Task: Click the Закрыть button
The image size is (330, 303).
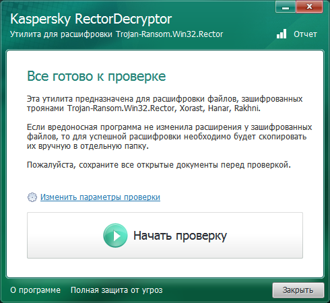Action: coord(298,290)
